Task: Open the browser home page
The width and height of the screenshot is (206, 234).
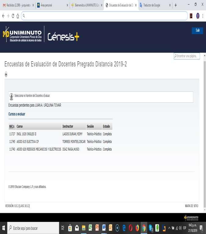Action: pos(18,16)
